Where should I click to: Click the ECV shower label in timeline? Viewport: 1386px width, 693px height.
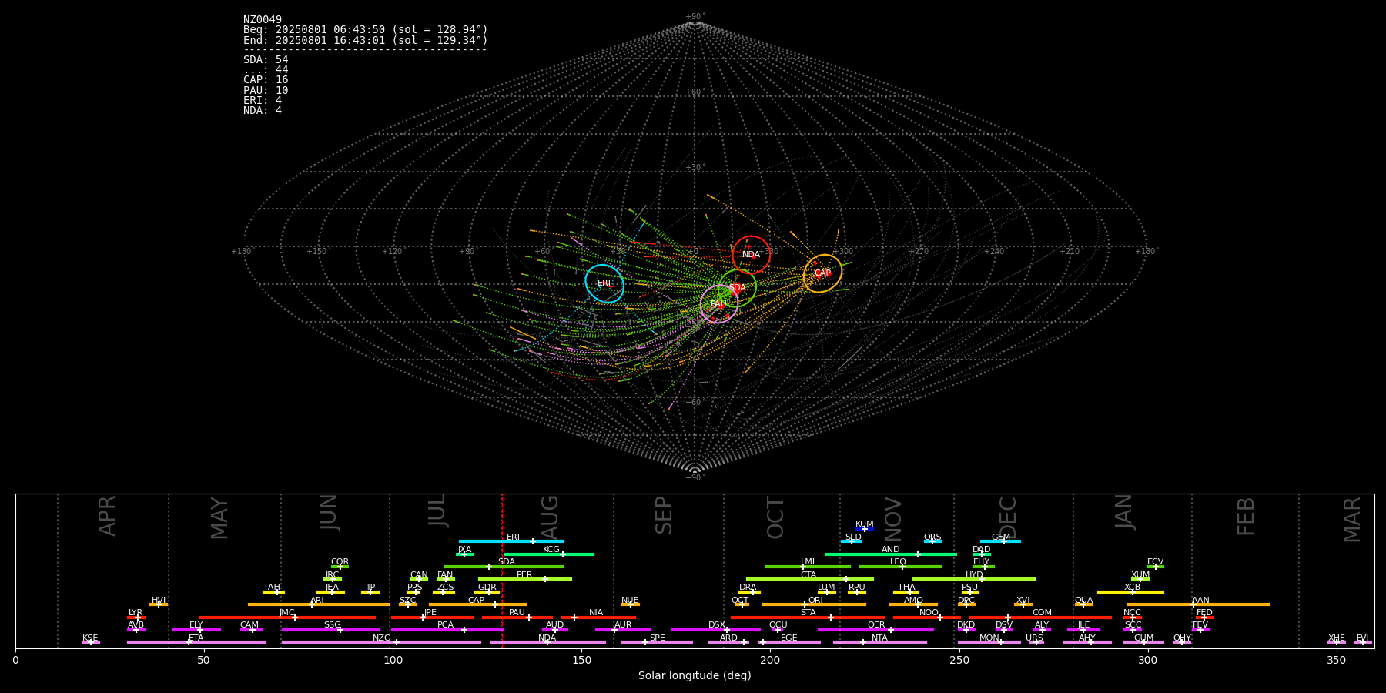[x=1155, y=562]
